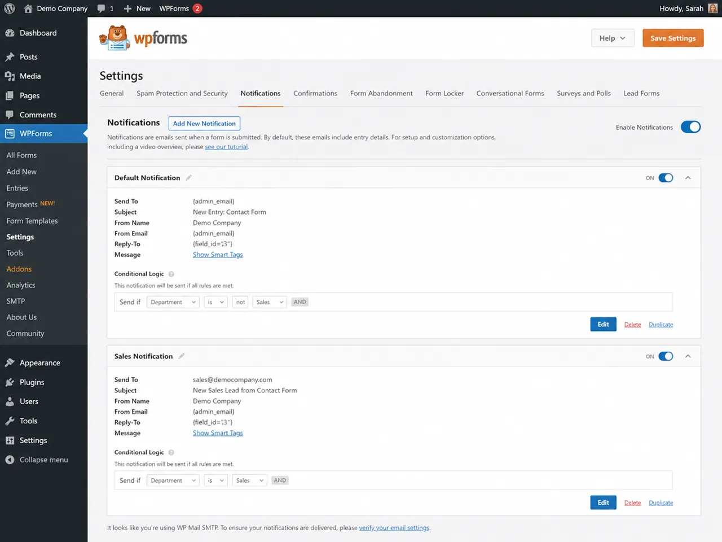Click the Posts pin icon
Screen dimensions: 722x542
[x=10, y=57]
